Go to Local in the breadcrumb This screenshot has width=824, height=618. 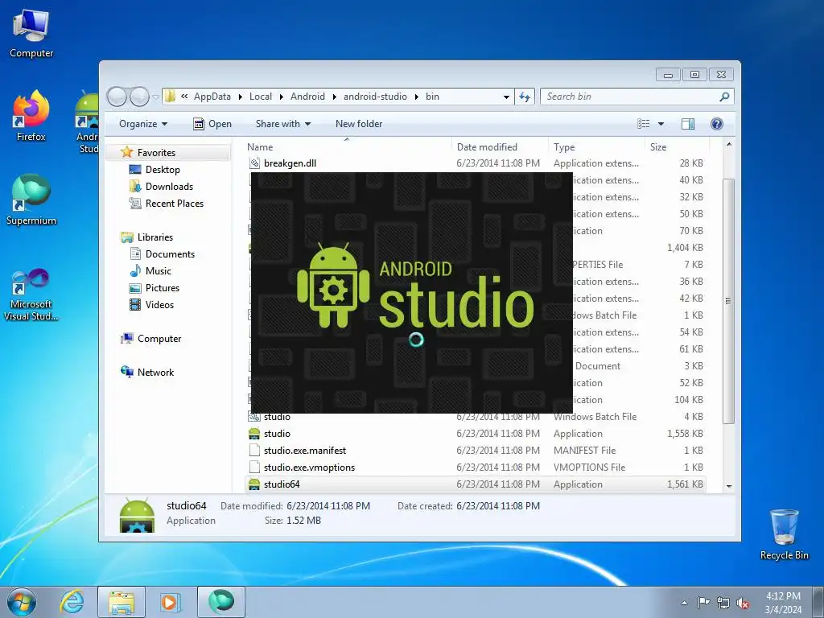(x=261, y=97)
